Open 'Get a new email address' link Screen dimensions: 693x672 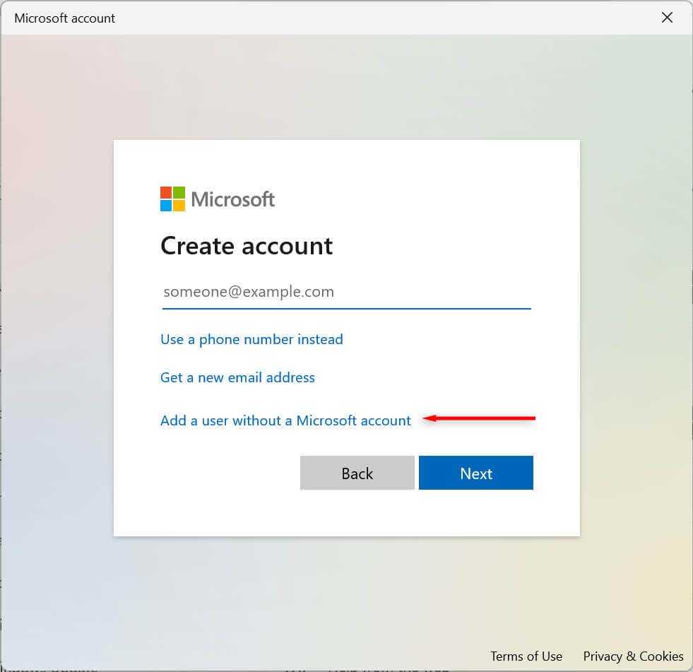[237, 377]
